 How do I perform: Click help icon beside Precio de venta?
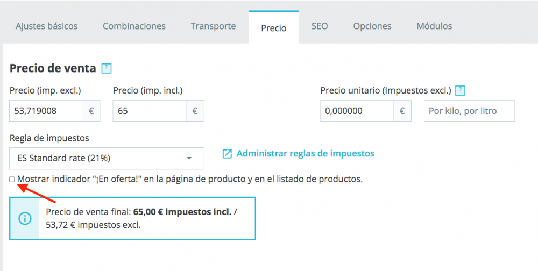(x=107, y=68)
